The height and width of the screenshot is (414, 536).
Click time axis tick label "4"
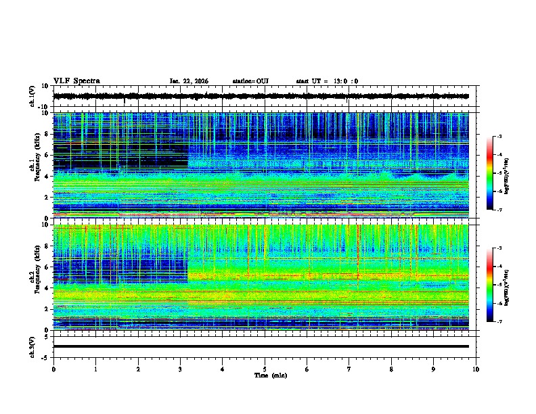(223, 369)
